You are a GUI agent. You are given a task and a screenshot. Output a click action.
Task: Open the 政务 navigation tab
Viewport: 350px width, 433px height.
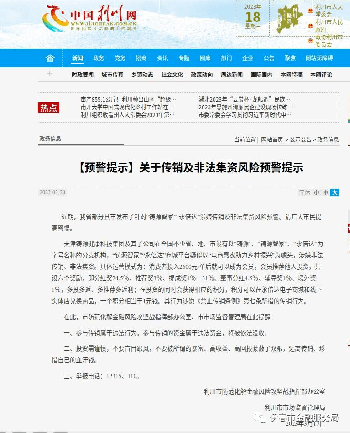[x=99, y=58]
